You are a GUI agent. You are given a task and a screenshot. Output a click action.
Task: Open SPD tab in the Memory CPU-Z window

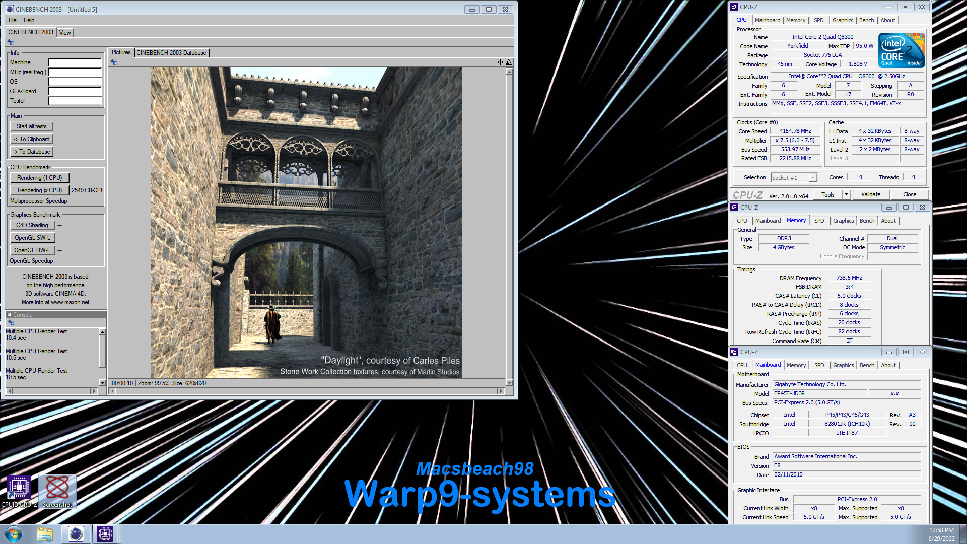click(819, 221)
